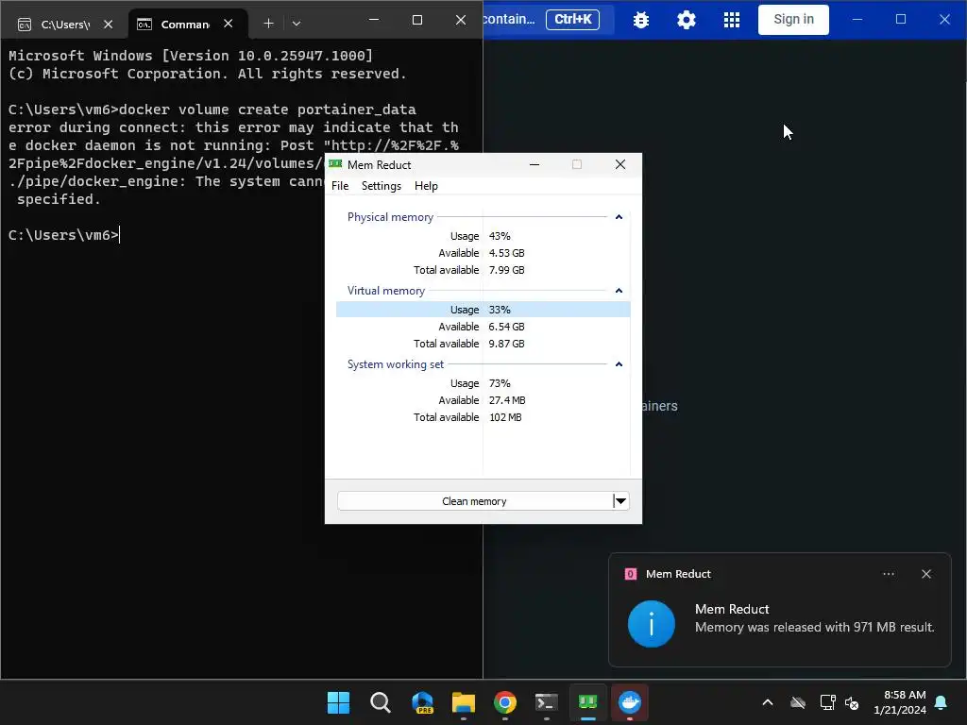Dismiss the Mem Reduct notification
The image size is (967, 725).
(926, 574)
